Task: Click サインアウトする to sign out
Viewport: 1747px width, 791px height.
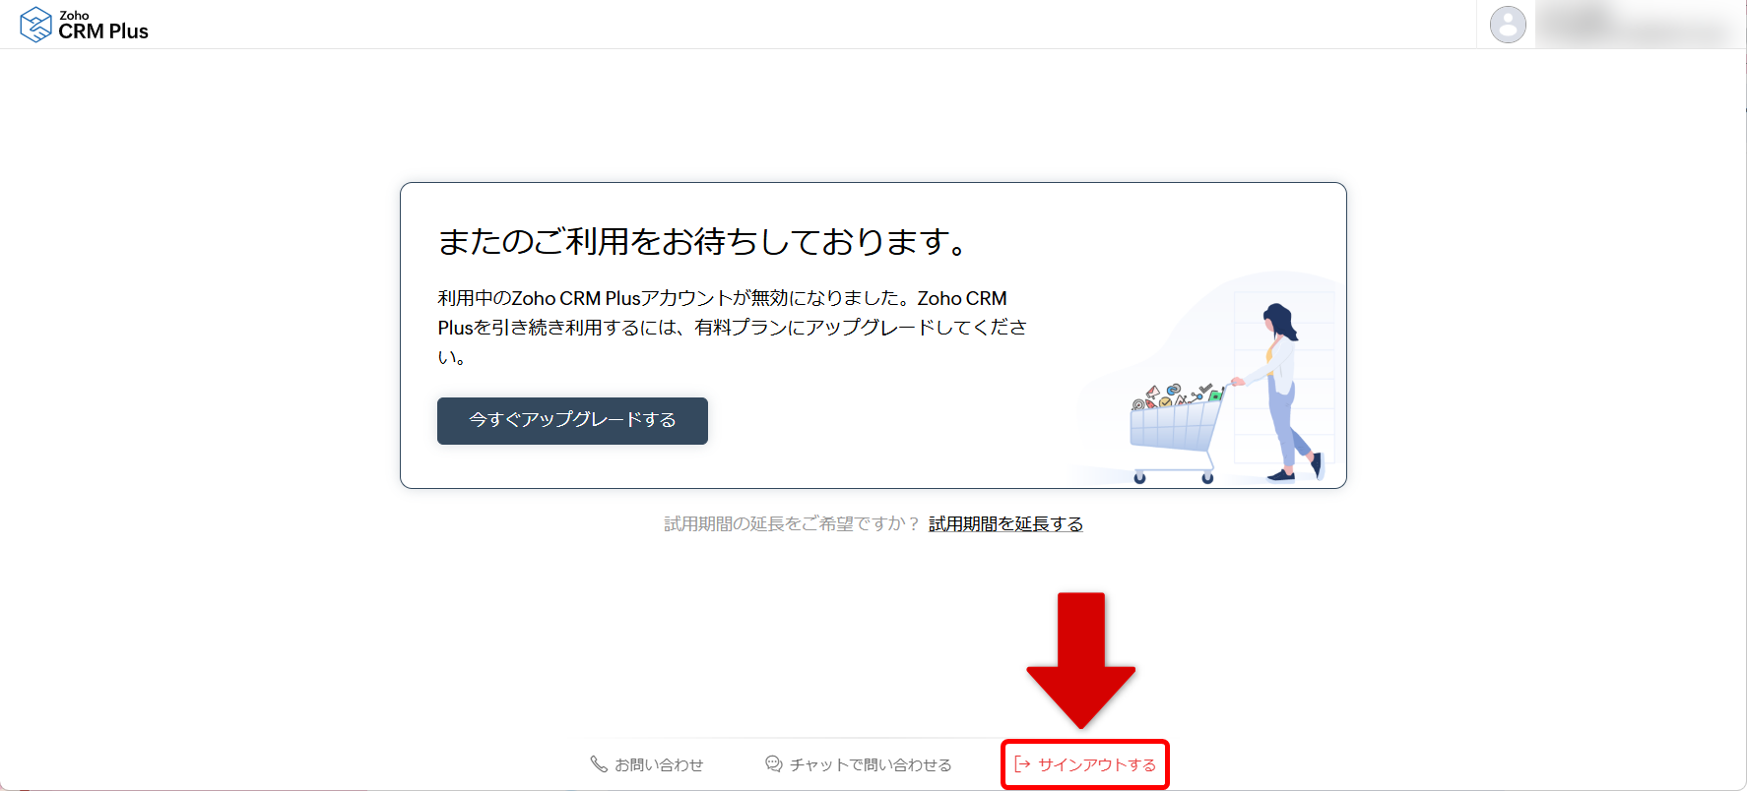Action: point(1085,764)
